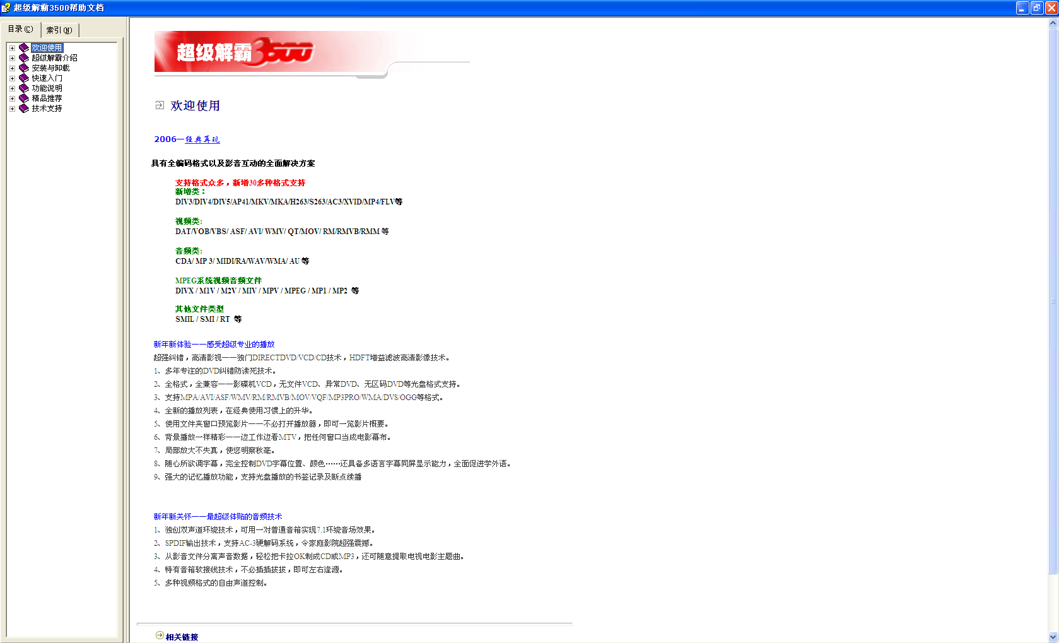Click the arrow icon beside 相关链接

pyautogui.click(x=160, y=635)
